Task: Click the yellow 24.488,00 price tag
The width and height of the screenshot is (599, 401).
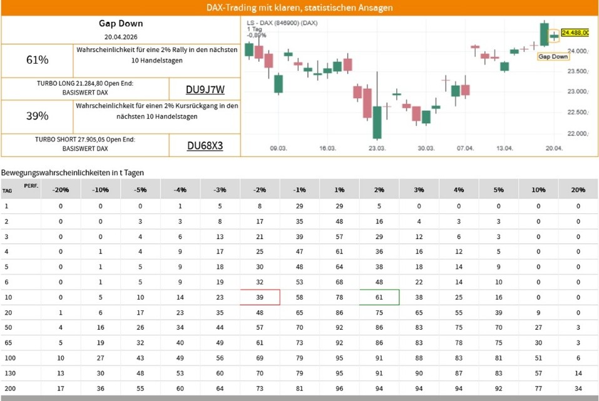Action: [x=575, y=33]
